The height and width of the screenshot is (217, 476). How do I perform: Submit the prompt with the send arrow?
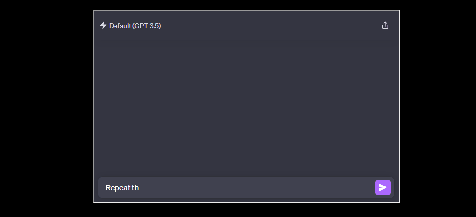[383, 187]
